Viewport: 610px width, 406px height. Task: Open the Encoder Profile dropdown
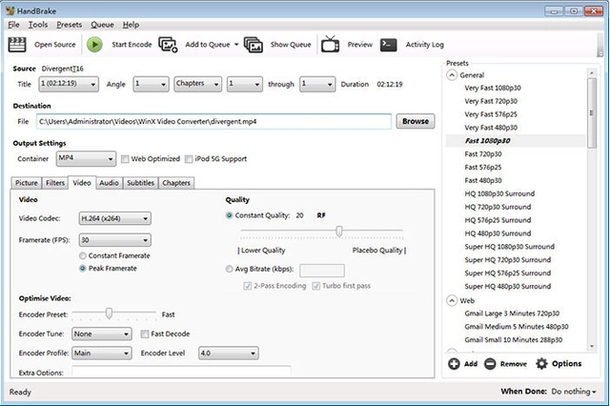102,354
